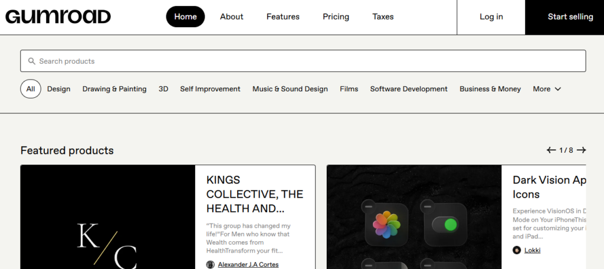
Task: Open the Taxes page
Action: coord(383,17)
